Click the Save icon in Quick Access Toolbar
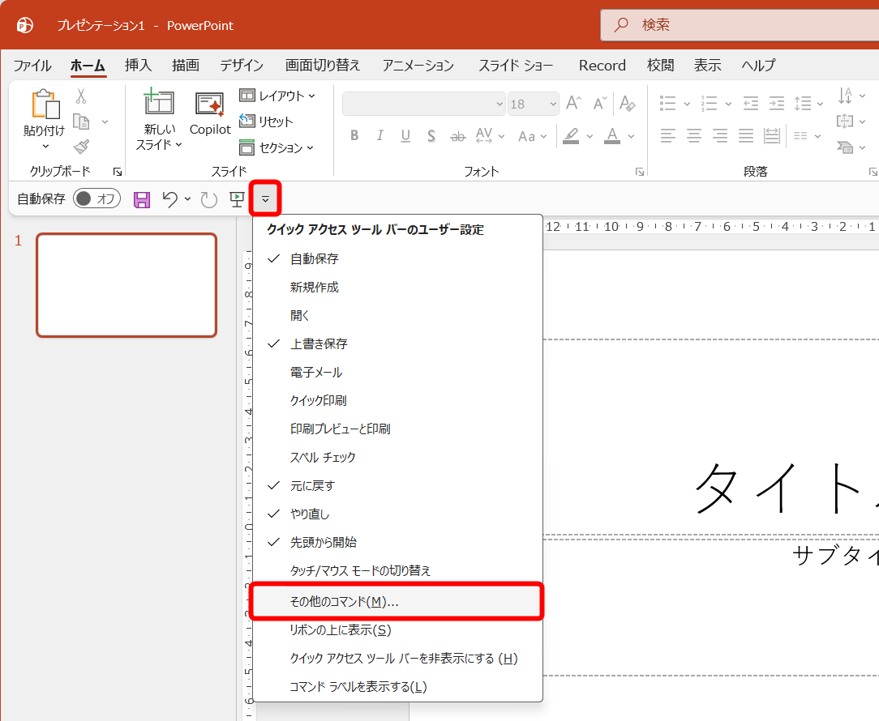This screenshot has height=721, width=879. coord(141,198)
